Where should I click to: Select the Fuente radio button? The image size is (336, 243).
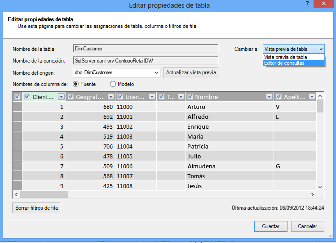(75, 84)
